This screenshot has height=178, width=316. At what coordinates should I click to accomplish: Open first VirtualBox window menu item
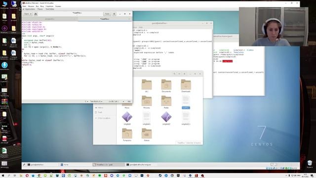[24, 6]
